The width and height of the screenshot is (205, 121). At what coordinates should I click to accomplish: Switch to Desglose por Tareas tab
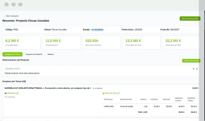[x=12, y=54]
